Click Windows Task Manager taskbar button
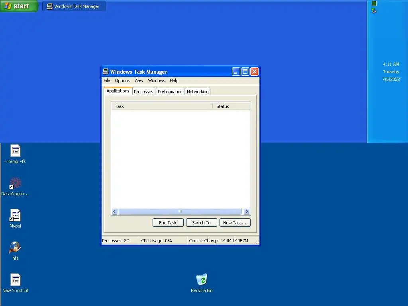This screenshot has width=408, height=306. 74,6
